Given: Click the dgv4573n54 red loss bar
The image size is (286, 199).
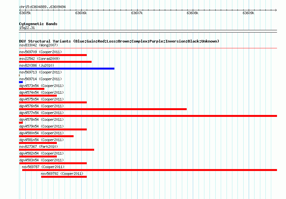Looking at the screenshot, I should point(31,89).
